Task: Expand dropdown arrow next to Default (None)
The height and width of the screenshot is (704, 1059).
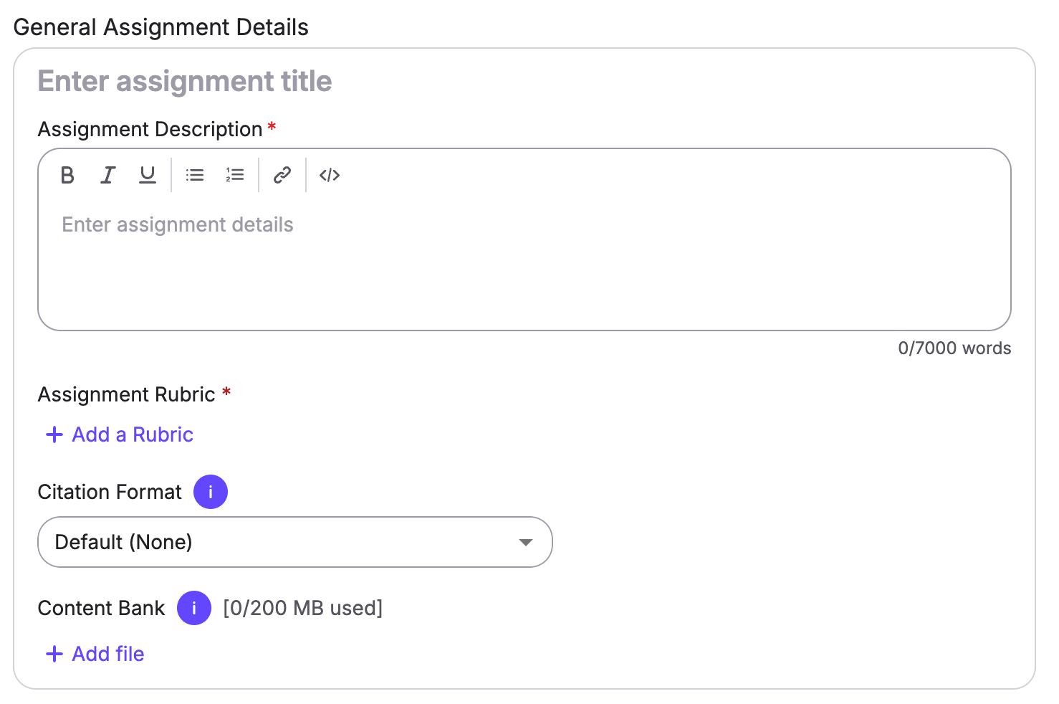Action: click(526, 543)
